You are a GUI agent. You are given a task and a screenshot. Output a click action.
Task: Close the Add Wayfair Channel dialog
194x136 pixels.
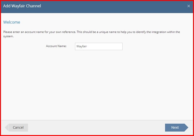(x=188, y=6)
